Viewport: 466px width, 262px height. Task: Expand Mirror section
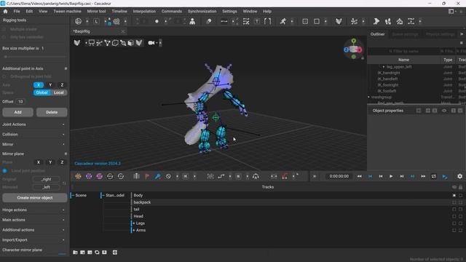click(x=33, y=144)
